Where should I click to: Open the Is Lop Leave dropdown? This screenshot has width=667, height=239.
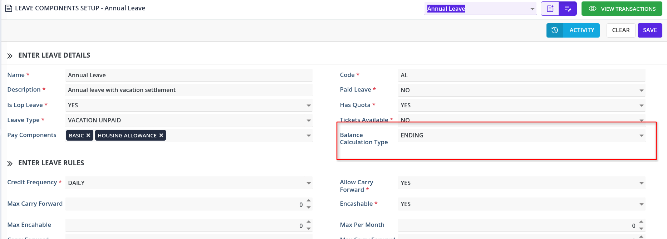(189, 105)
